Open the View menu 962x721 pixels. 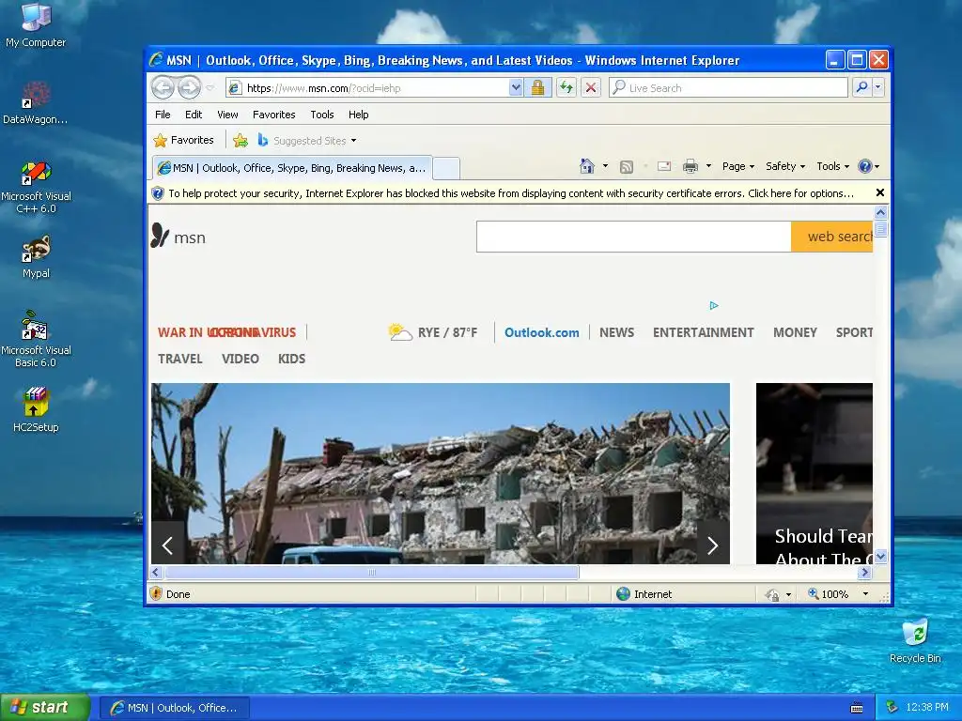coord(227,115)
